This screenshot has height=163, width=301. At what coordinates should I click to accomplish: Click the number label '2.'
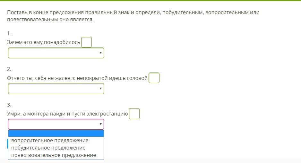[x=9, y=69]
